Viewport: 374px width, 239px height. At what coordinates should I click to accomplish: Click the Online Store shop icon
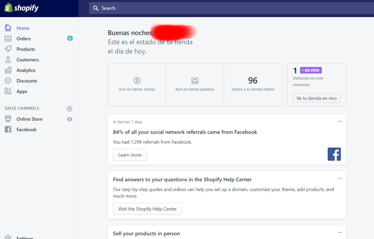tap(8, 119)
